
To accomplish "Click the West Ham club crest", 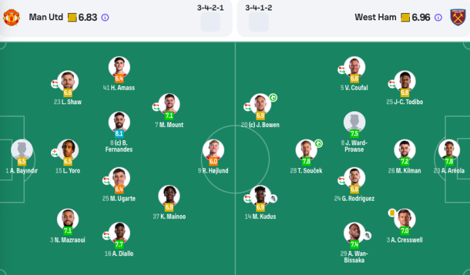I will click(x=458, y=18).
